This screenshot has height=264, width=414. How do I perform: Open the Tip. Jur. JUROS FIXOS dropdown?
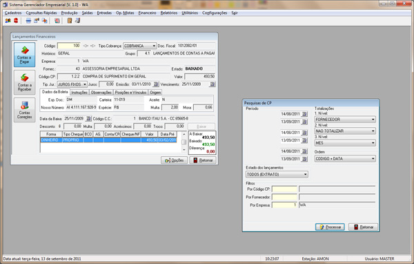[72, 84]
